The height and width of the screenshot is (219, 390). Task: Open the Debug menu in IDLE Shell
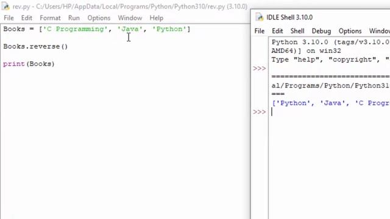[321, 31]
